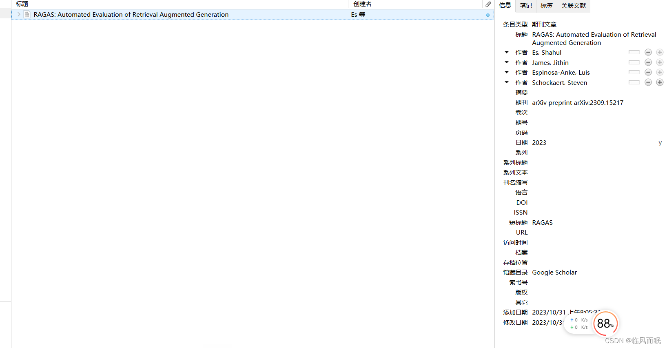Edit author name James, Jithin

pyautogui.click(x=550, y=62)
